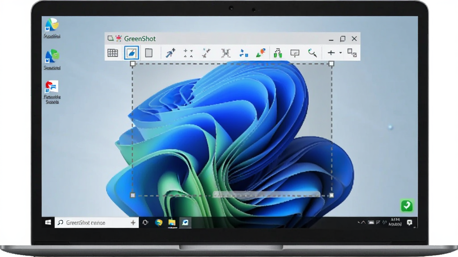Click the top-left selection handle

(x=132, y=63)
